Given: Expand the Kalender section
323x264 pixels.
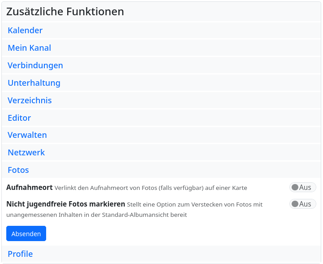Looking at the screenshot, I should (25, 31).
